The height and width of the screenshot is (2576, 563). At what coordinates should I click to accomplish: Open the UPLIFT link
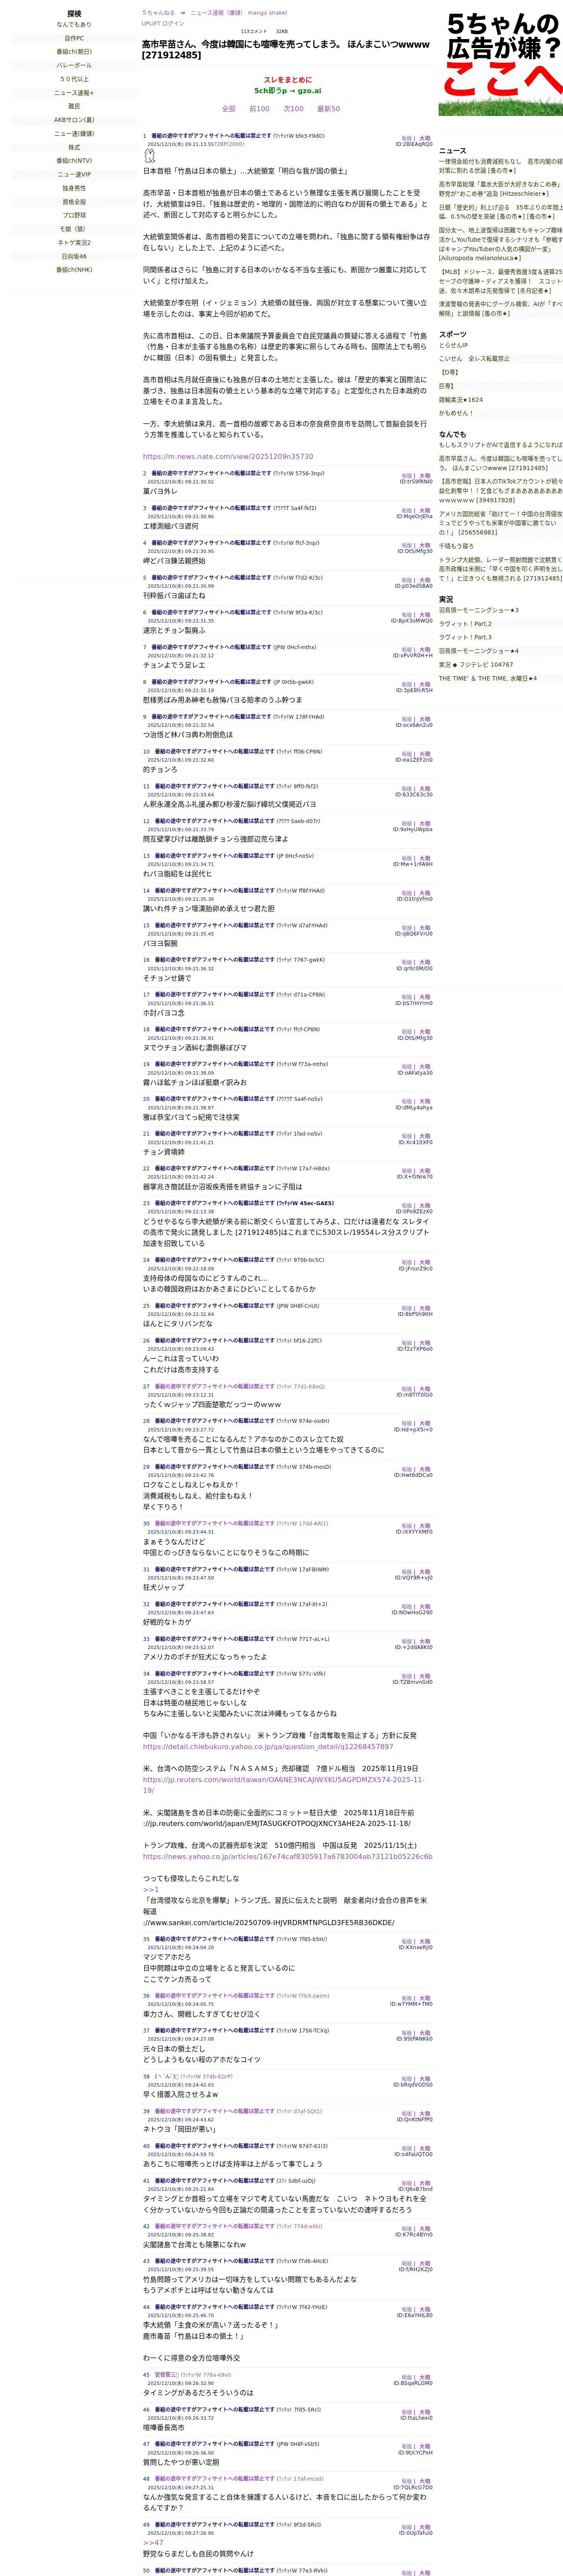(x=151, y=23)
